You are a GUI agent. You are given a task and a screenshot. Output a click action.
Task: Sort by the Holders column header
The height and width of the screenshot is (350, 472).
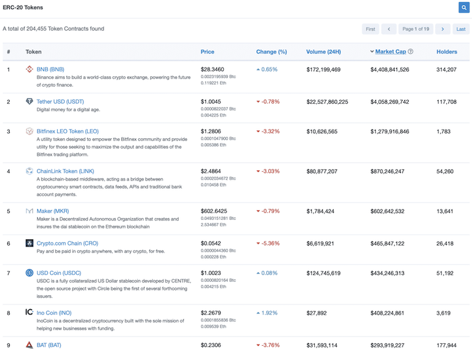pyautogui.click(x=447, y=52)
